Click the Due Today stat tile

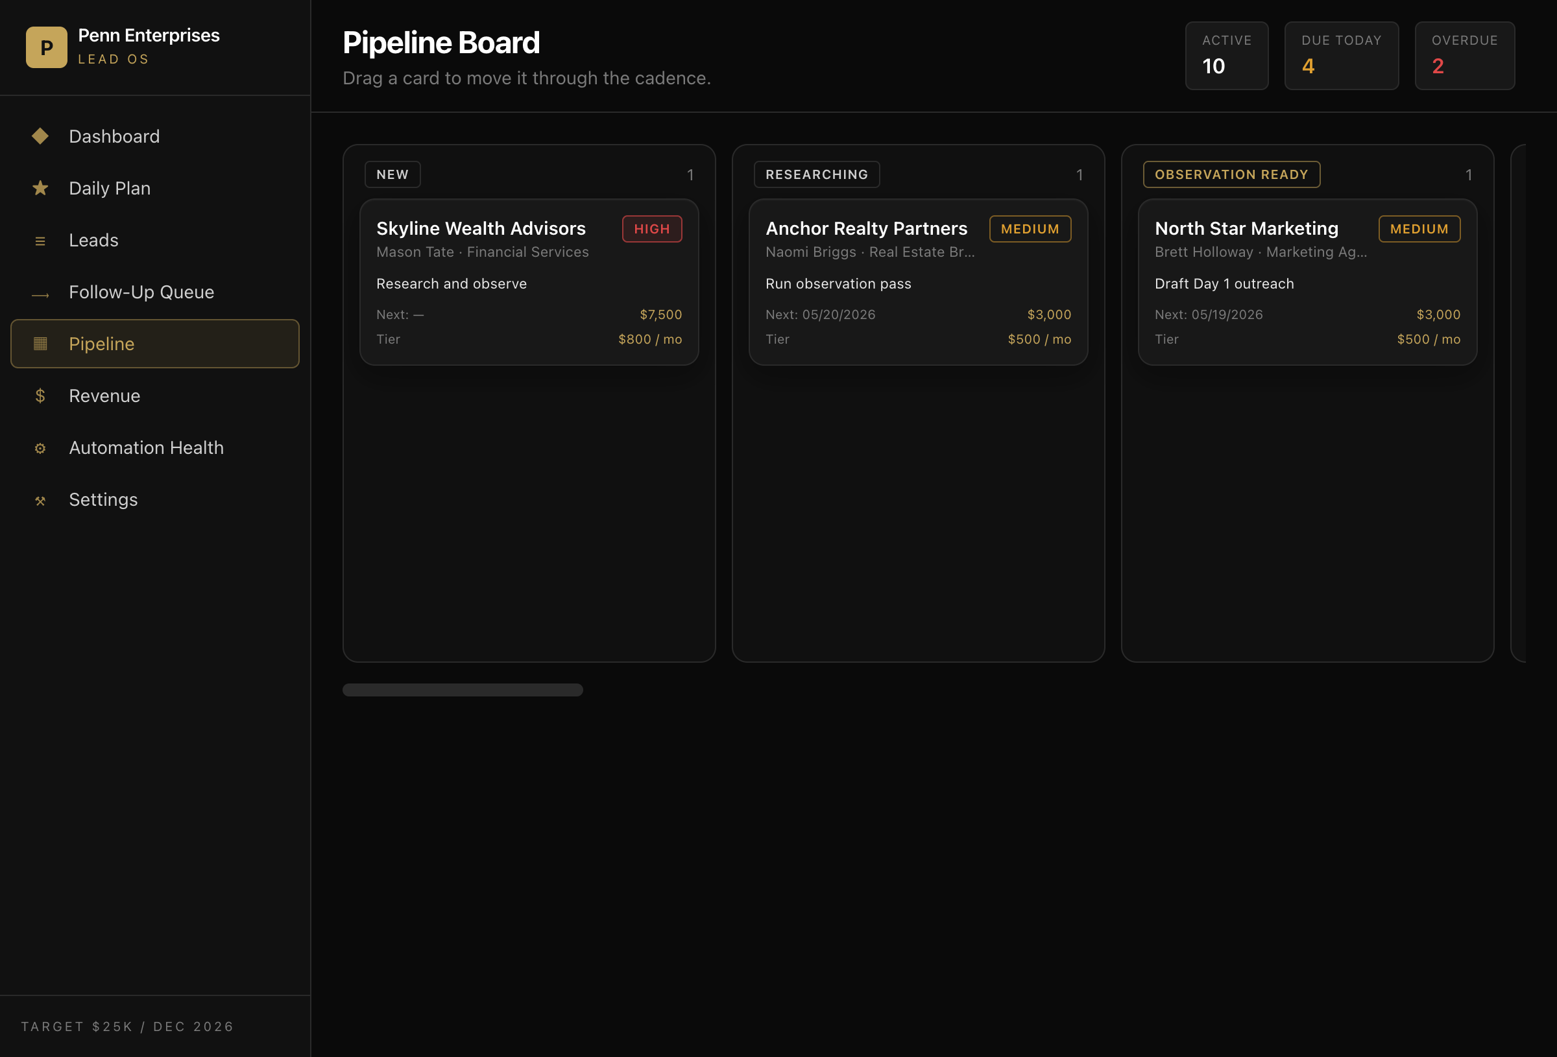(1341, 56)
